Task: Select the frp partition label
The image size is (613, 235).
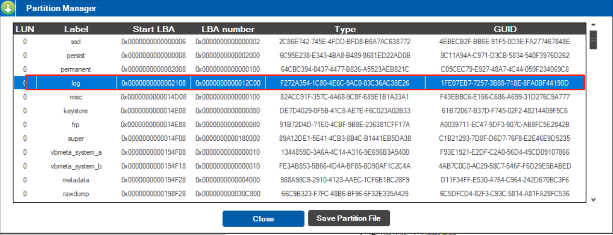Action: click(x=76, y=125)
